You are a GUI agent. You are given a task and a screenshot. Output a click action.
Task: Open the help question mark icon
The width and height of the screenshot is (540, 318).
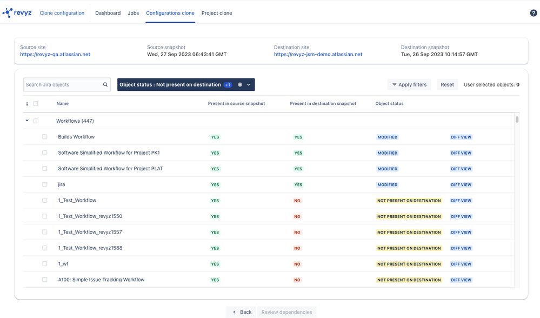(x=533, y=13)
